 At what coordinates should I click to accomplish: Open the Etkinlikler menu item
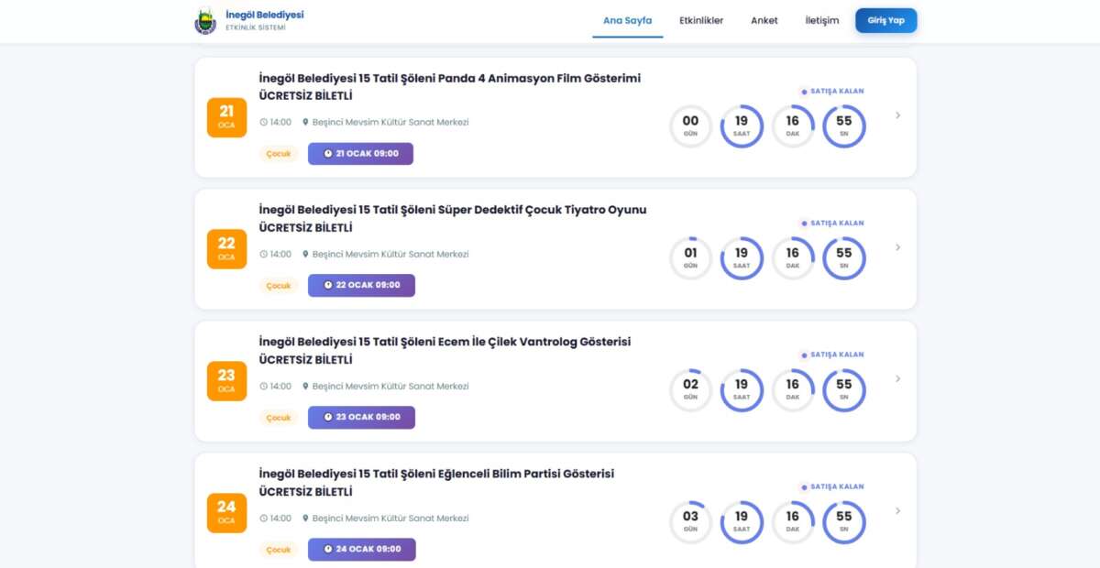(x=700, y=20)
